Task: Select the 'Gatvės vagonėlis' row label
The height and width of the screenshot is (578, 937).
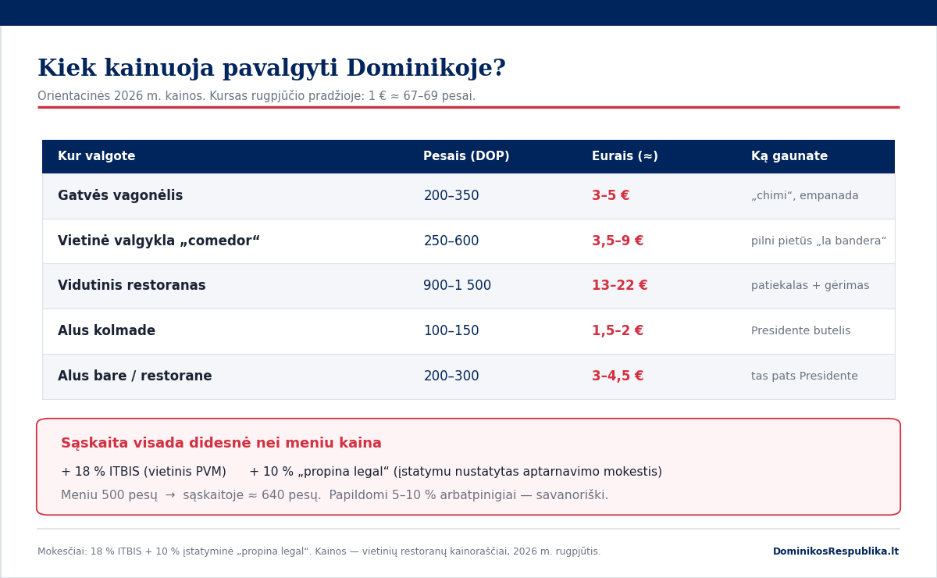Action: (120, 196)
